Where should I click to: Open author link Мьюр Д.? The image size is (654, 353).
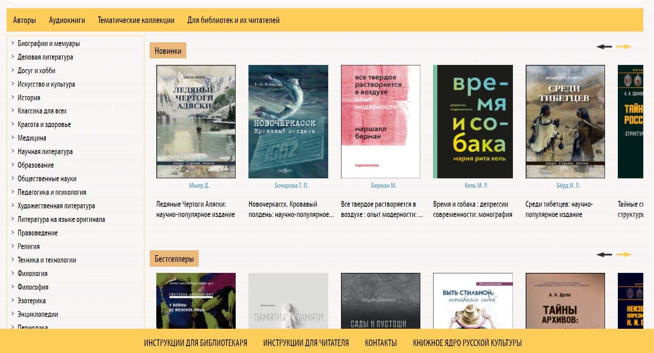tap(199, 186)
